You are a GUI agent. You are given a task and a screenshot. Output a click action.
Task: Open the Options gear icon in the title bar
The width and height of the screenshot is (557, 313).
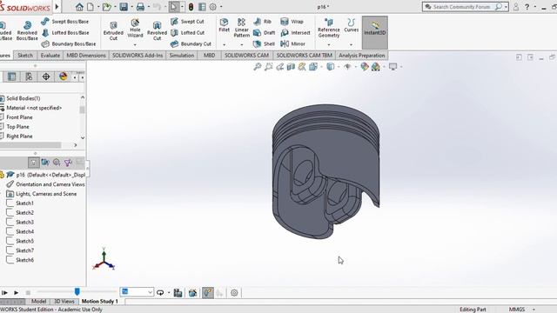(212, 7)
